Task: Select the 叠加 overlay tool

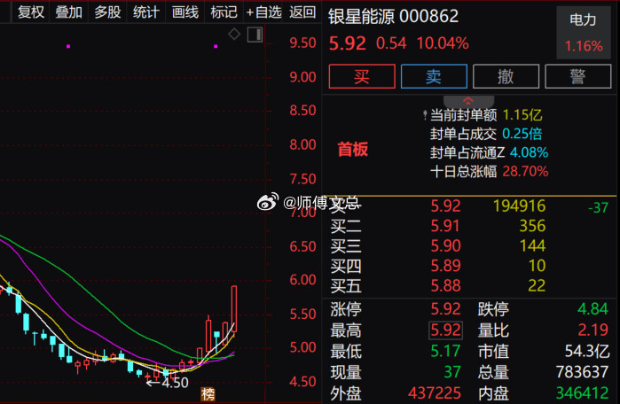Action: [69, 12]
